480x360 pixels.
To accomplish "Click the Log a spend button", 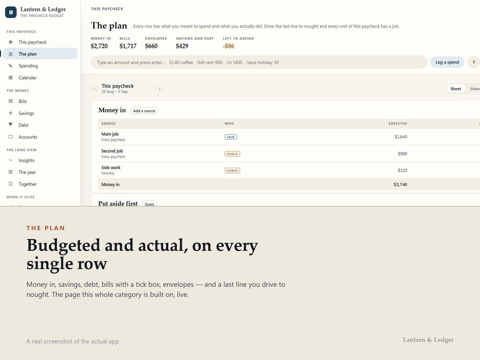I will click(x=447, y=62).
